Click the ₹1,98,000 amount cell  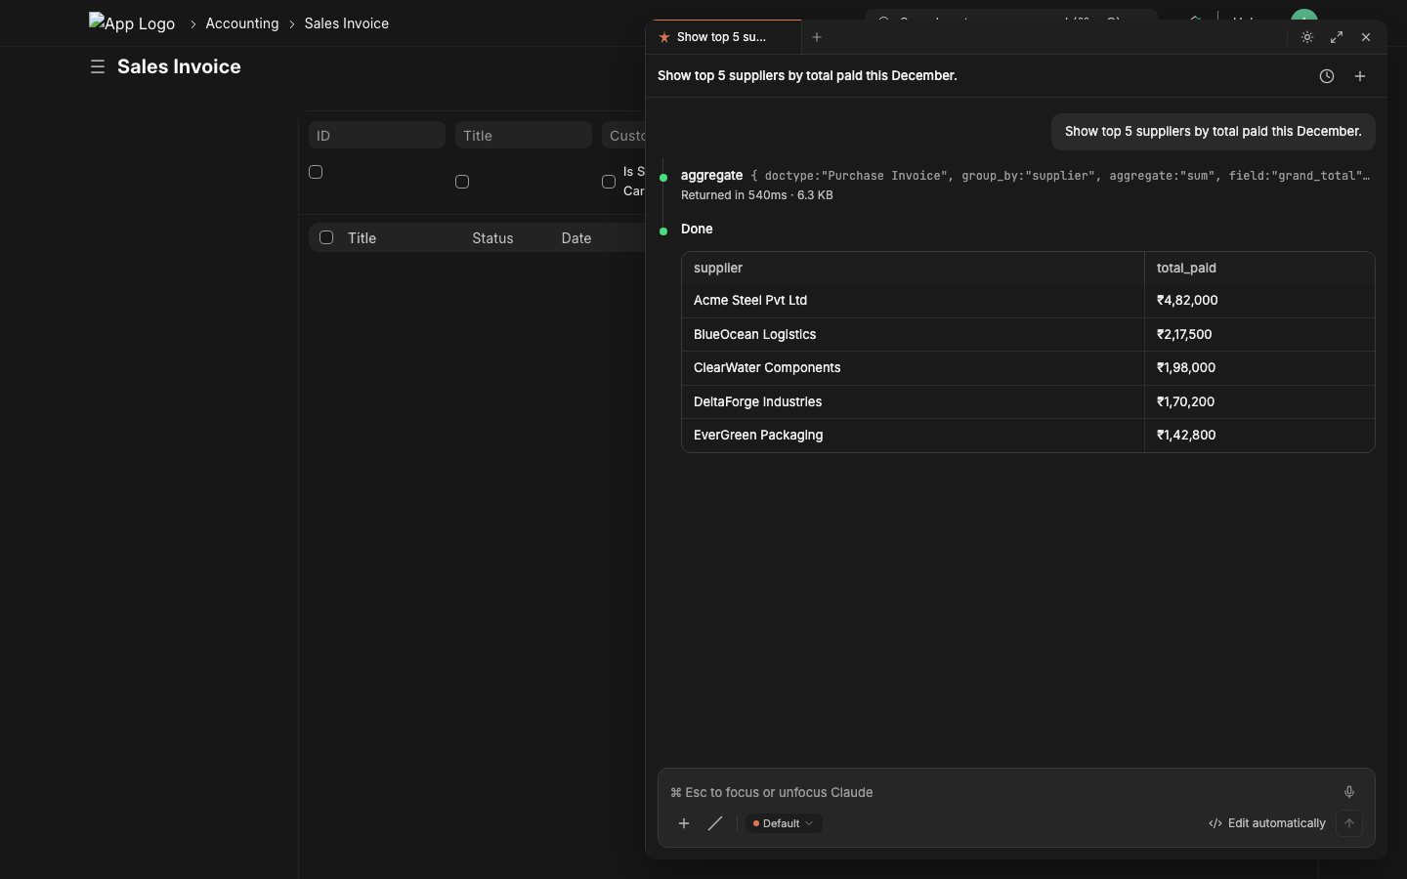1259,368
